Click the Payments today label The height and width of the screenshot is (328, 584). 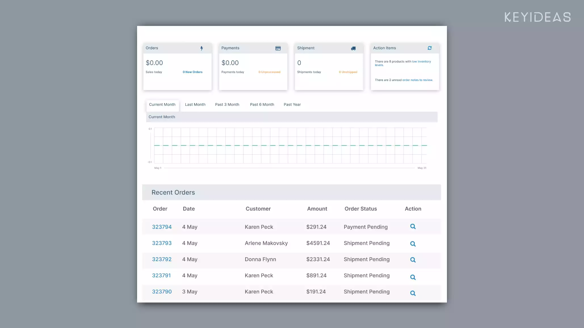233,72
